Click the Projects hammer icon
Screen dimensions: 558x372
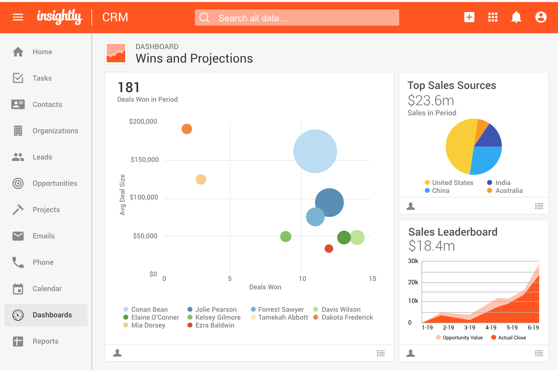[x=18, y=210]
